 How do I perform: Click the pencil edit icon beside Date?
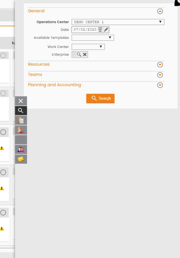tap(106, 30)
